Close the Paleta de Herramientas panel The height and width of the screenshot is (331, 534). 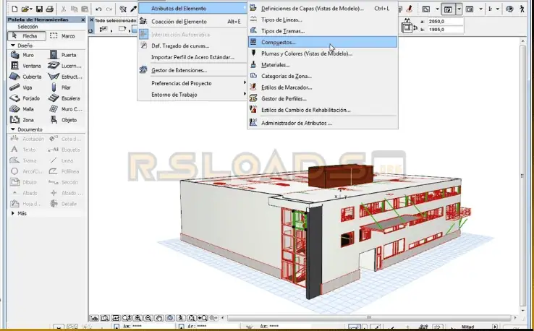(x=83, y=20)
